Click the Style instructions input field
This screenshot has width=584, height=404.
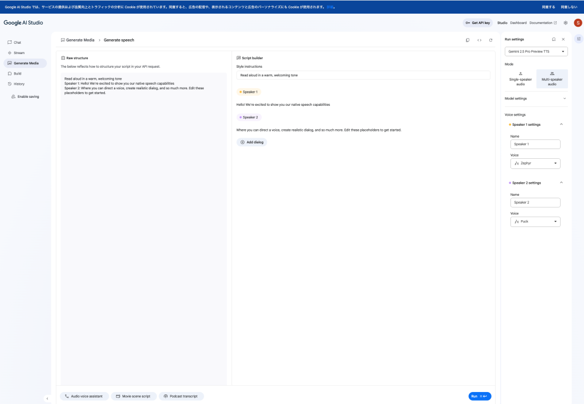363,75
